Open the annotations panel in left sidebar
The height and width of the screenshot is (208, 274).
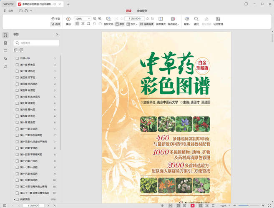(x=5, y=51)
